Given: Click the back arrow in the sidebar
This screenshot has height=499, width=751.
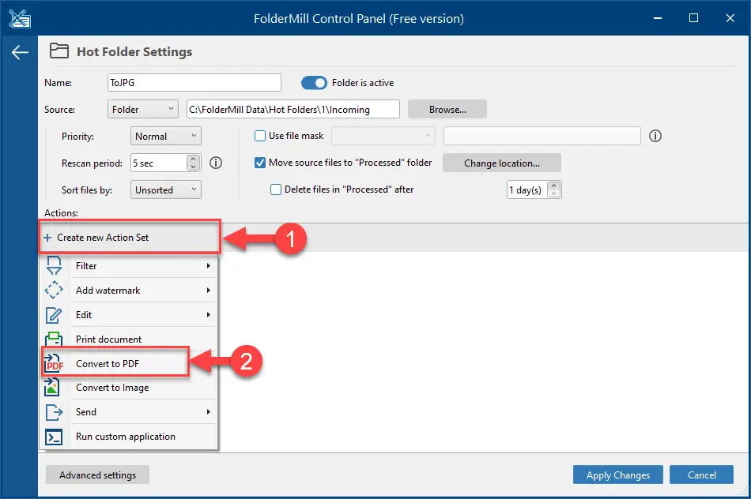Looking at the screenshot, I should (x=20, y=52).
